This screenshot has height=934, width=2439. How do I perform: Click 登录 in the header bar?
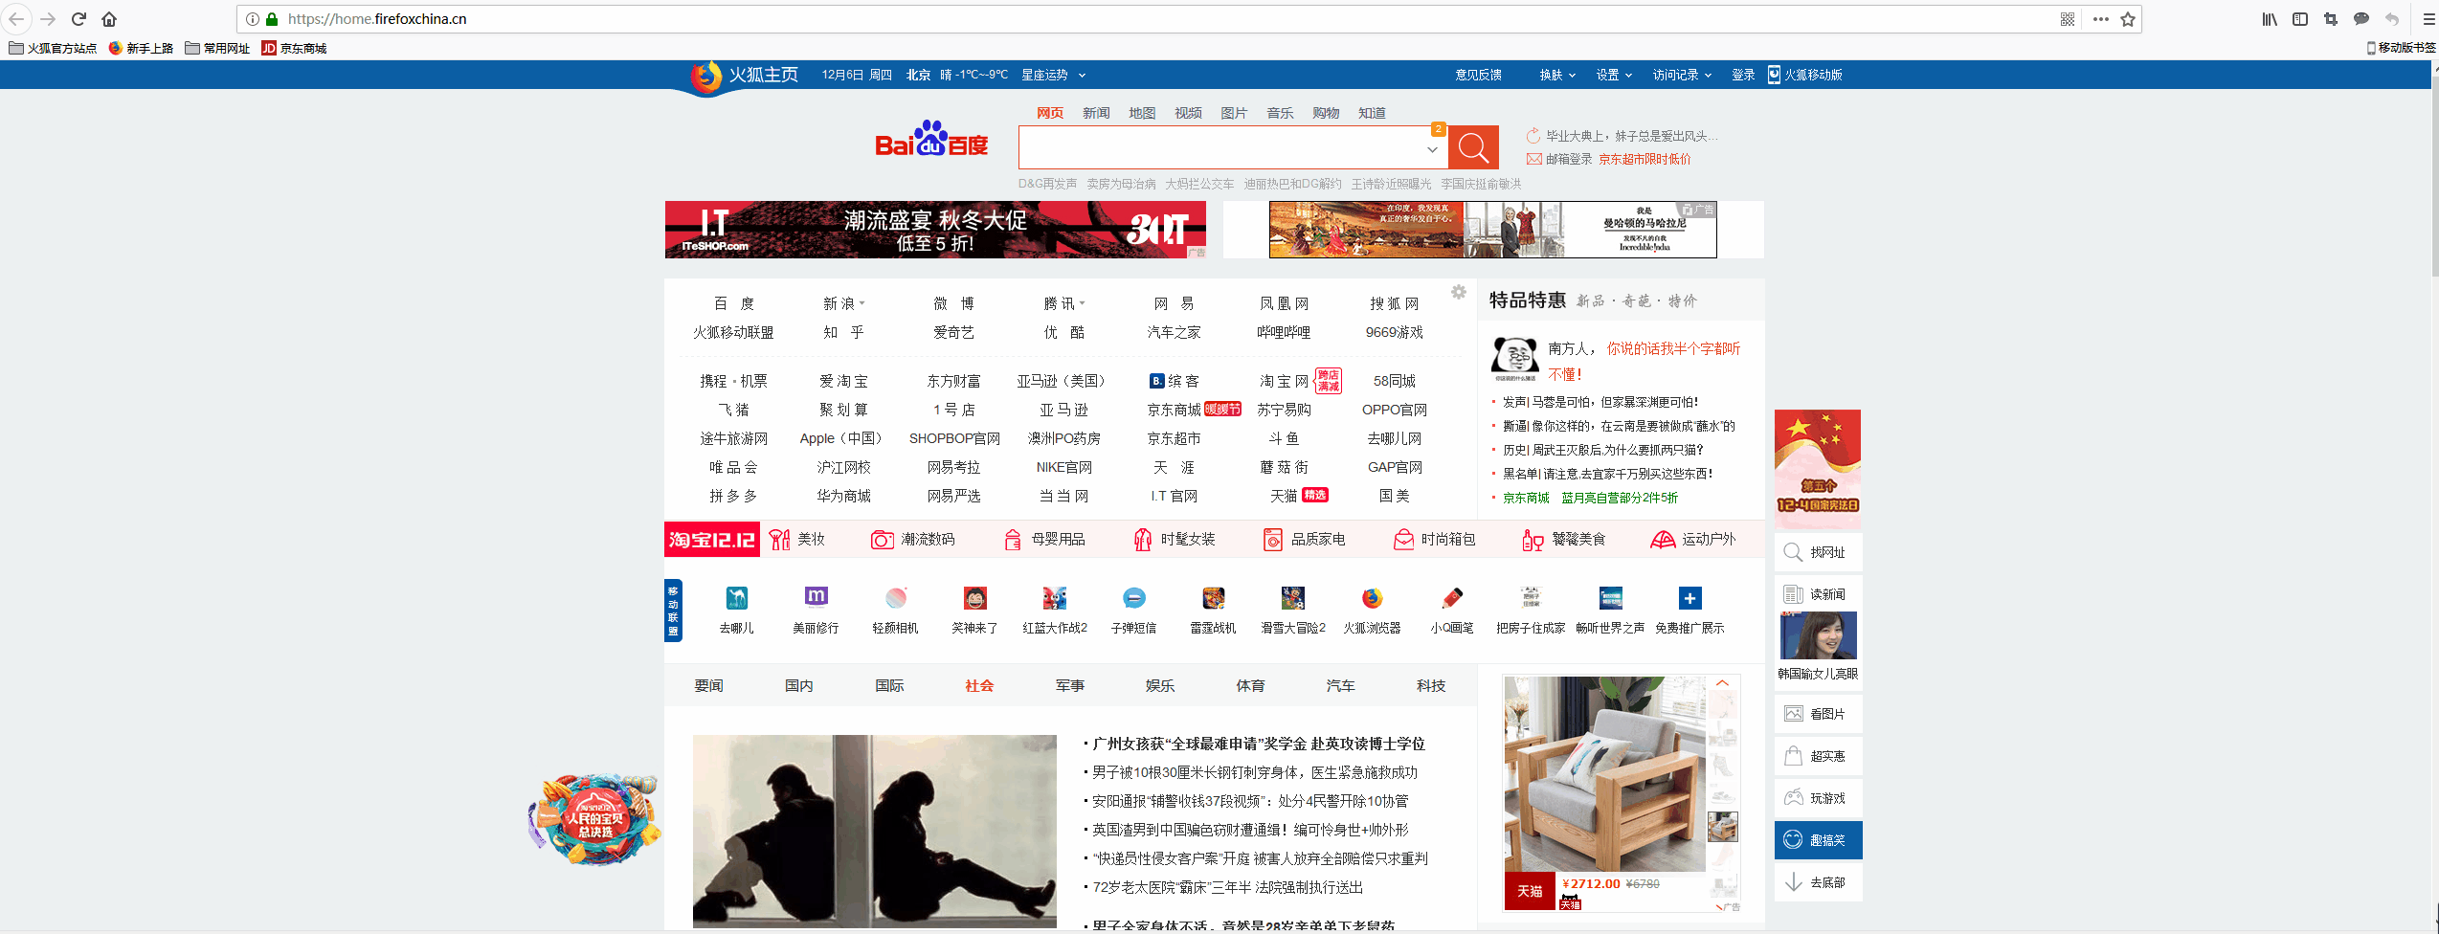[x=1743, y=75]
